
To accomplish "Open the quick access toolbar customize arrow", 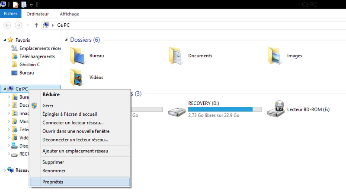I will [31, 5].
